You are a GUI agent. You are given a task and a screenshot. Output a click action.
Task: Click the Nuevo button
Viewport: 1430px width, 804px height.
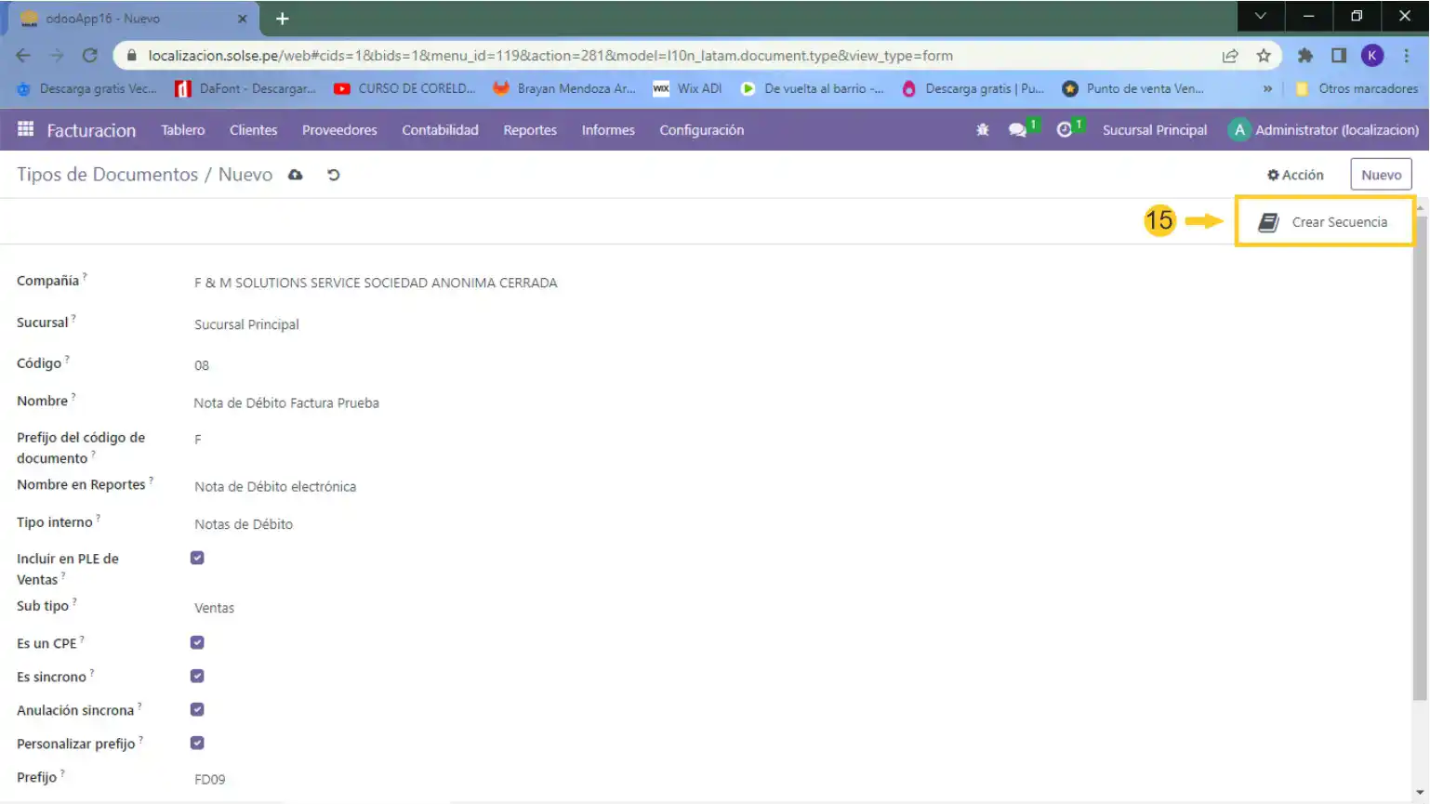point(1381,175)
